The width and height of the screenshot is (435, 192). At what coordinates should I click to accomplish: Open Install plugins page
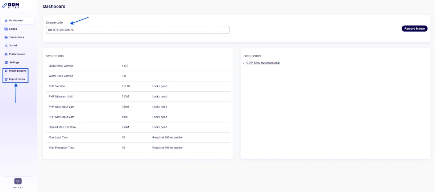click(18, 71)
